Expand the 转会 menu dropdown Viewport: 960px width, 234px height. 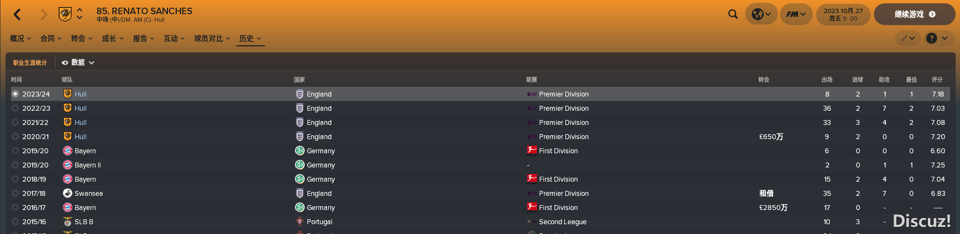pyautogui.click(x=82, y=38)
